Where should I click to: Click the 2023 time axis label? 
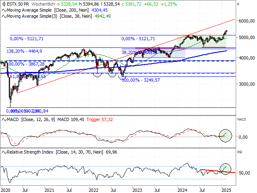click(137, 190)
